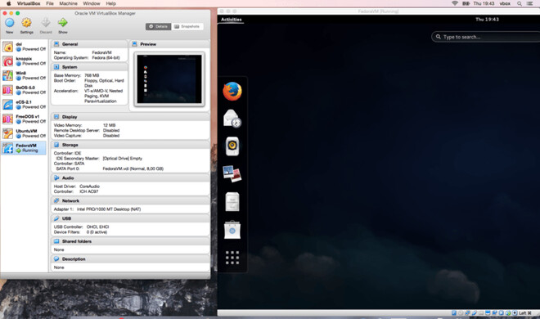Click the optical disc indicator in VM status bar

click(461, 312)
